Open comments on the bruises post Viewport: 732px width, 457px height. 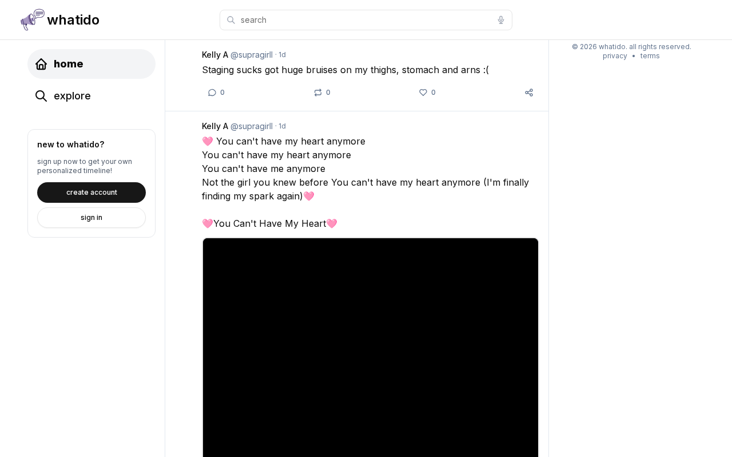click(212, 93)
